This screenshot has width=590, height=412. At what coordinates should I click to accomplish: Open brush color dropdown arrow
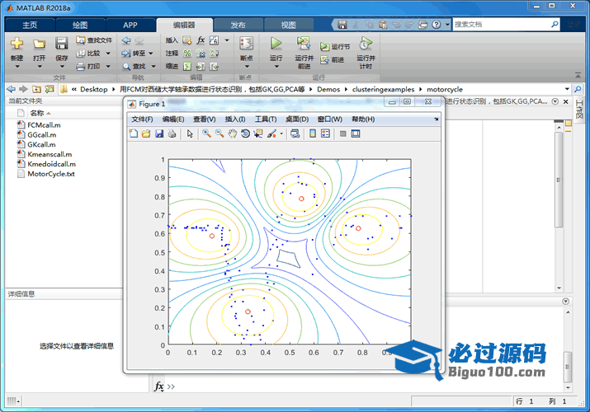281,134
